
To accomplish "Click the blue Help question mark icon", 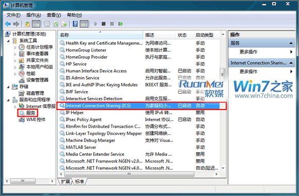I will pyautogui.click(x=75, y=24).
